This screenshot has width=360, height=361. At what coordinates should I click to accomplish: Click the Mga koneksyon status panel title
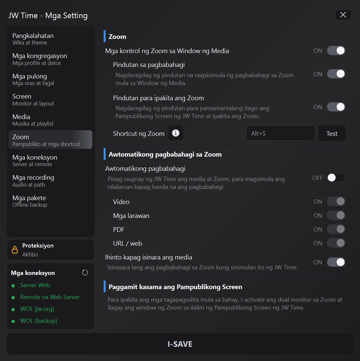[x=33, y=273]
